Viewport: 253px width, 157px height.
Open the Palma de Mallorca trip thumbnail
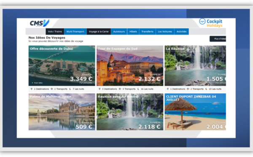(62, 112)
